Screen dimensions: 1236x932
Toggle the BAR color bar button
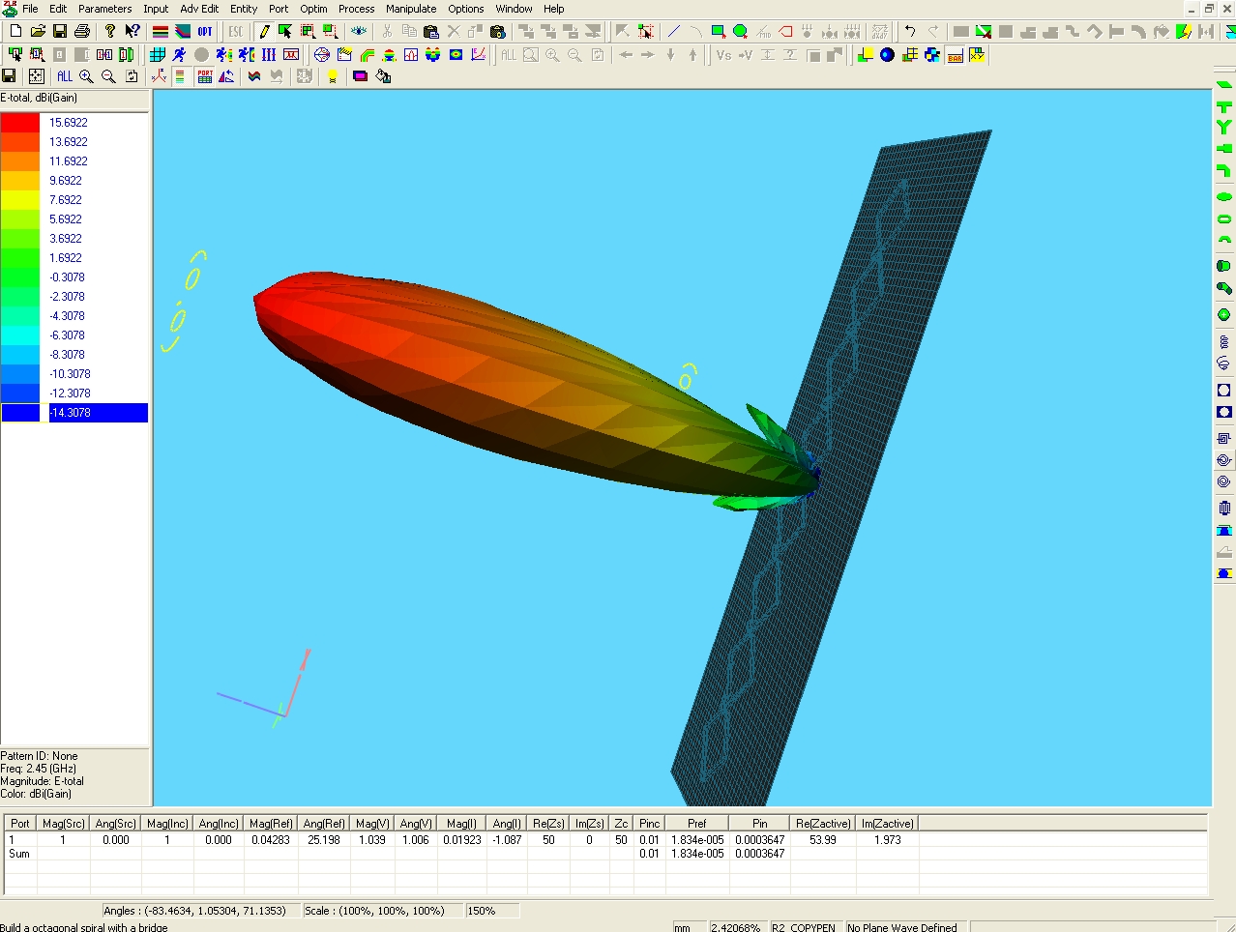pos(955,55)
